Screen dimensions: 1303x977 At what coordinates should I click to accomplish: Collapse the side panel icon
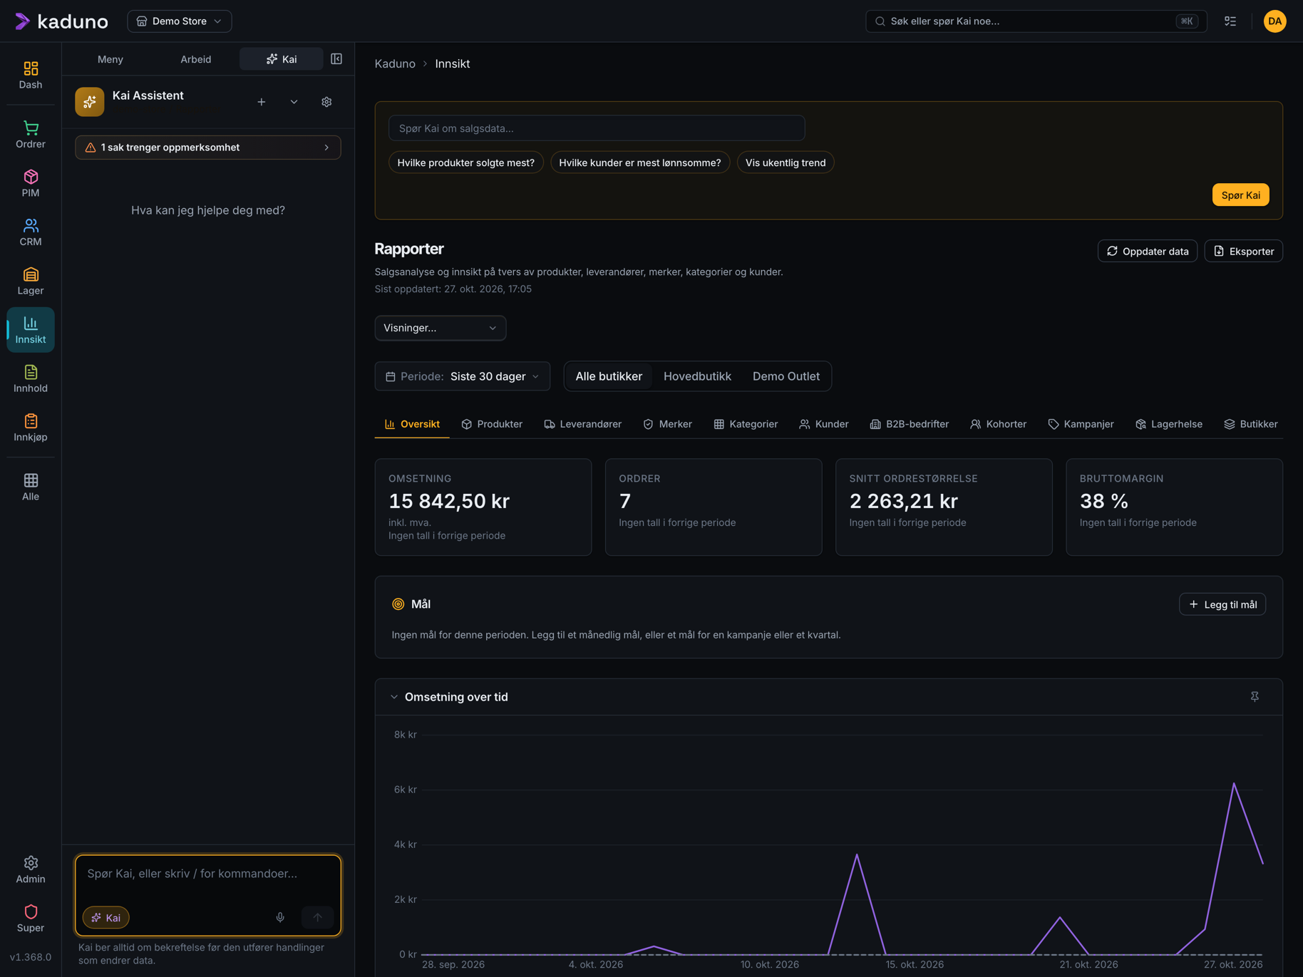pyautogui.click(x=336, y=59)
